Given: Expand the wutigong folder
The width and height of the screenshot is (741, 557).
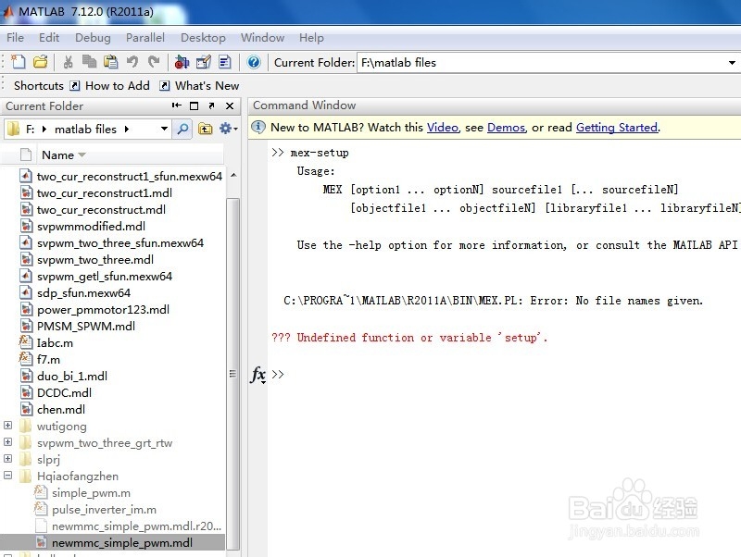Looking at the screenshot, I should pos(8,426).
